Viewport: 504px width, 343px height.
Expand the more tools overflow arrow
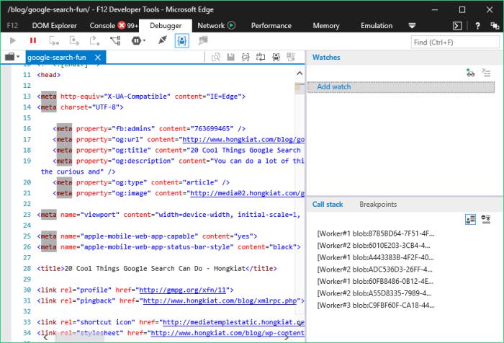(412, 26)
